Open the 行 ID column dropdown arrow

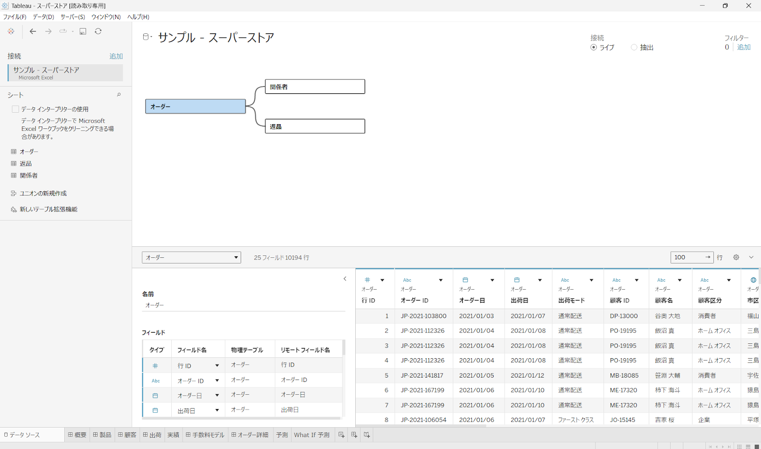point(382,280)
